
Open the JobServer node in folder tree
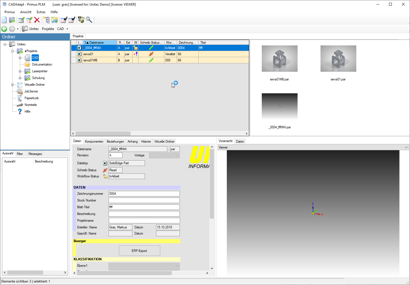pos(31,91)
